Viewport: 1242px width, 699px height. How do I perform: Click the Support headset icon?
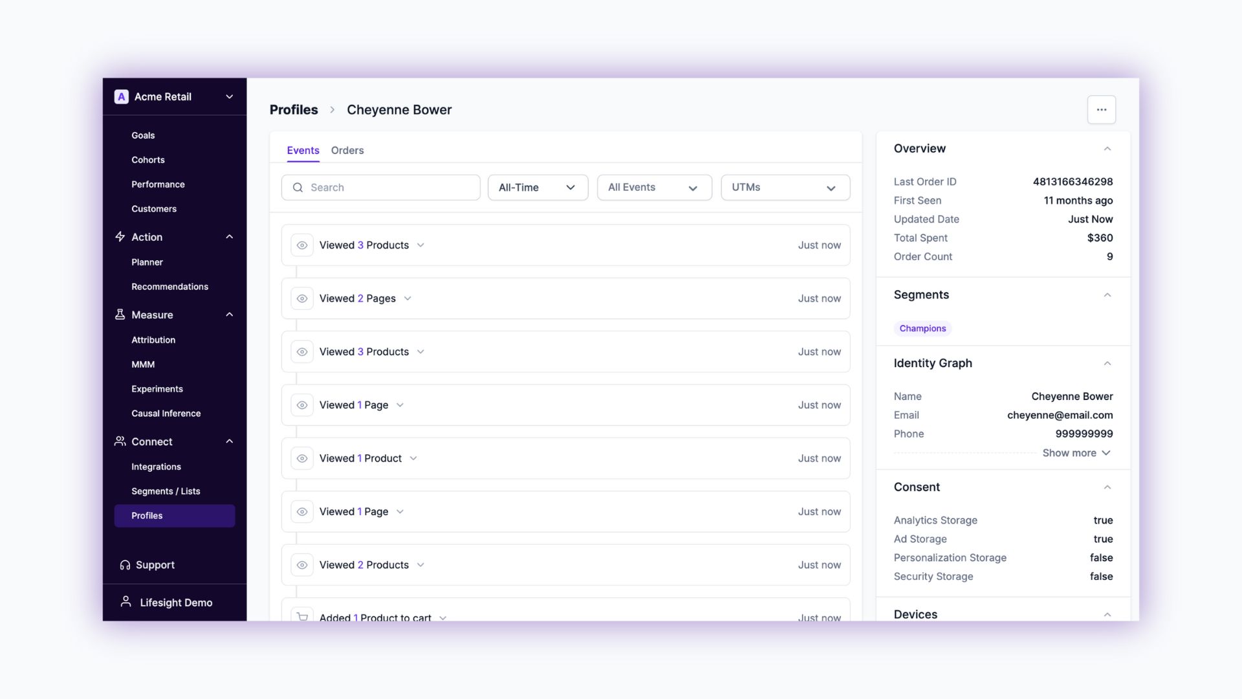tap(125, 565)
